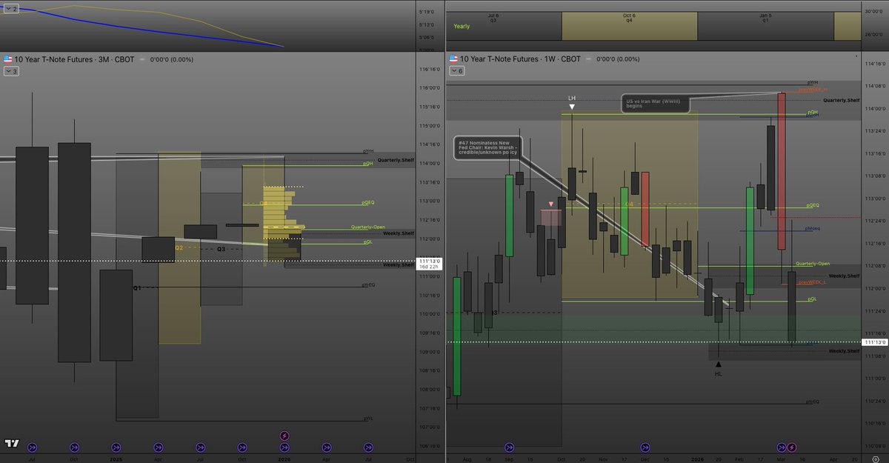This screenshot has height=463, width=889.
Task: Click the lightning event icon on the 3M chart
Action: point(284,436)
